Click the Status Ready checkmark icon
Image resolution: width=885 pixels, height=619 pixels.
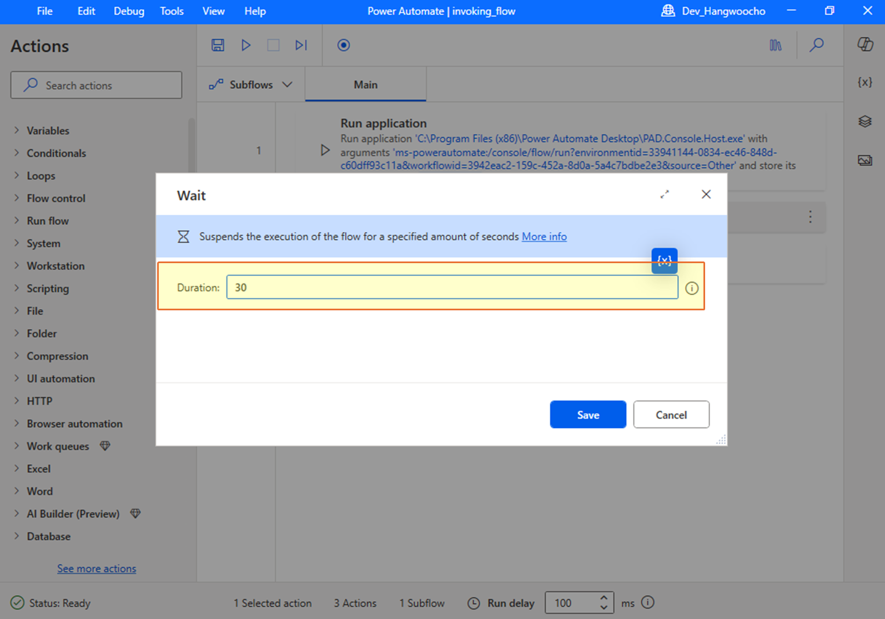[18, 603]
